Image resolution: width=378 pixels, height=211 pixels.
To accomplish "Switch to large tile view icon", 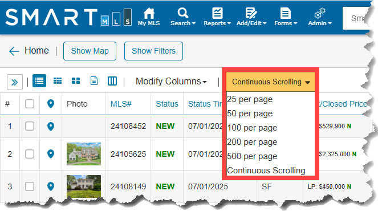I will click(x=76, y=81).
